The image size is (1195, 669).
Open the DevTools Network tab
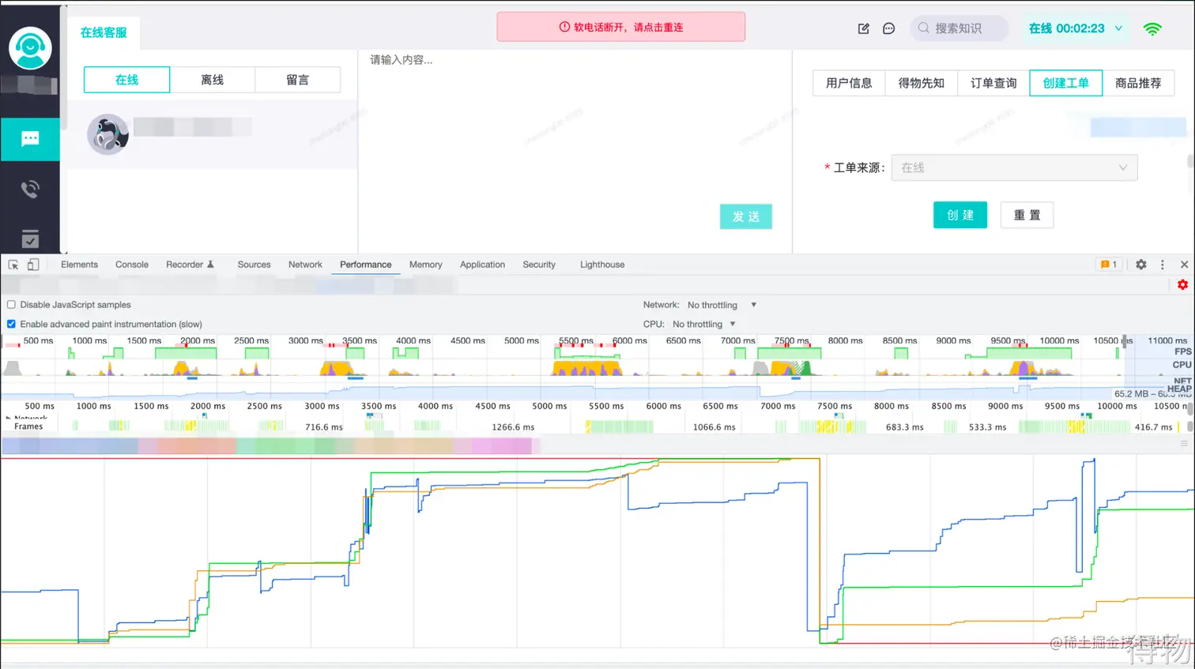[x=305, y=265]
